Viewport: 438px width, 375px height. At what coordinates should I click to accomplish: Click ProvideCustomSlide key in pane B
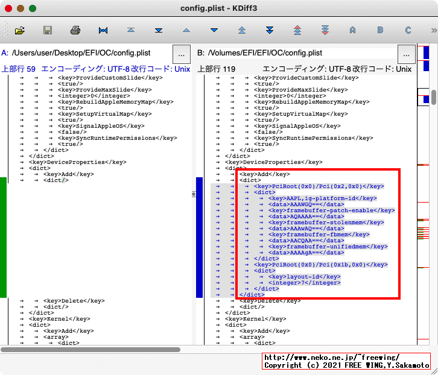[x=306, y=78]
